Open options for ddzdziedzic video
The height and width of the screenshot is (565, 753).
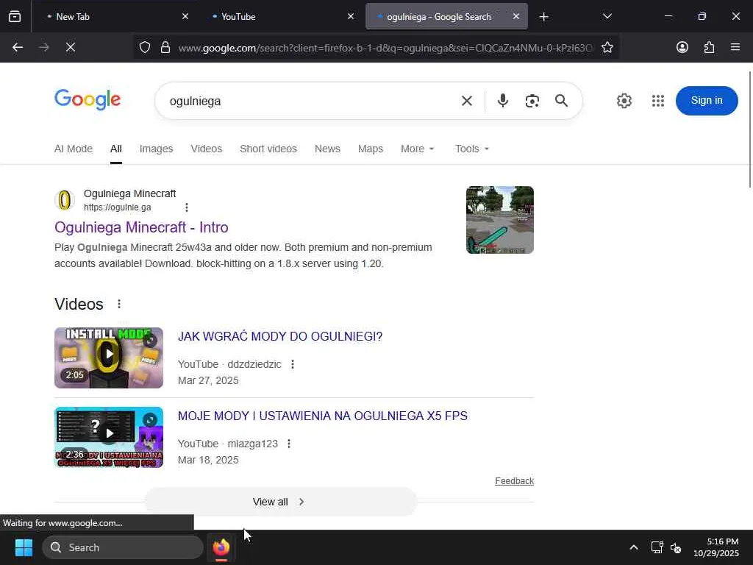(x=293, y=364)
